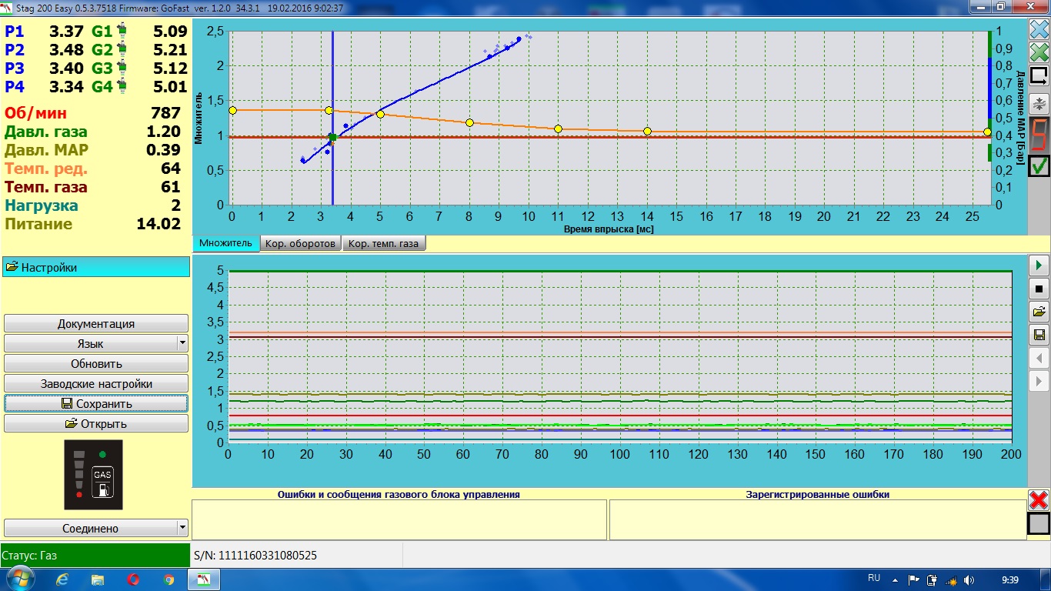This screenshot has width=1051, height=591.
Task: Click the S/N serial number in status bar
Action: click(x=255, y=555)
